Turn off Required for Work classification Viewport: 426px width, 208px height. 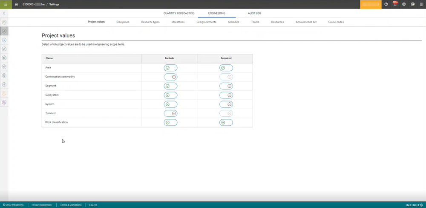tap(226, 122)
